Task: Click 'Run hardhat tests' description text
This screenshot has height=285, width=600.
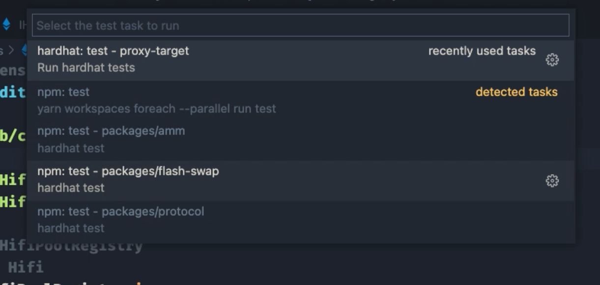Action: pos(86,68)
